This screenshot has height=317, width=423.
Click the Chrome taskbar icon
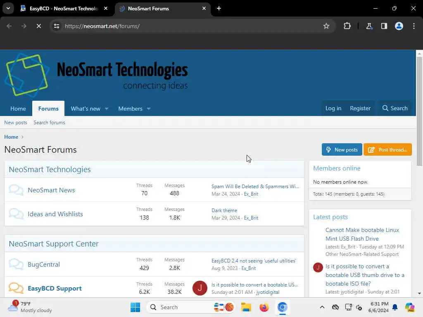click(282, 307)
